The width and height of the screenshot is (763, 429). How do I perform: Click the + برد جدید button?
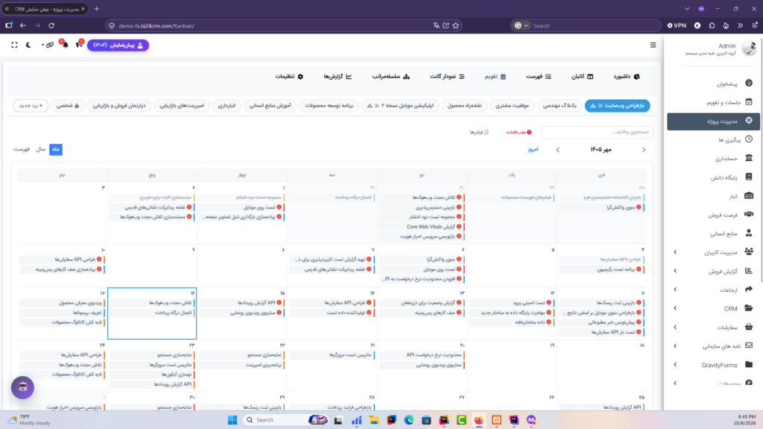point(31,106)
